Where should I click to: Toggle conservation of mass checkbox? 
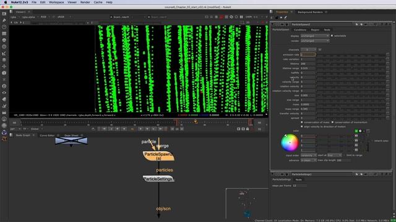tap(302, 122)
